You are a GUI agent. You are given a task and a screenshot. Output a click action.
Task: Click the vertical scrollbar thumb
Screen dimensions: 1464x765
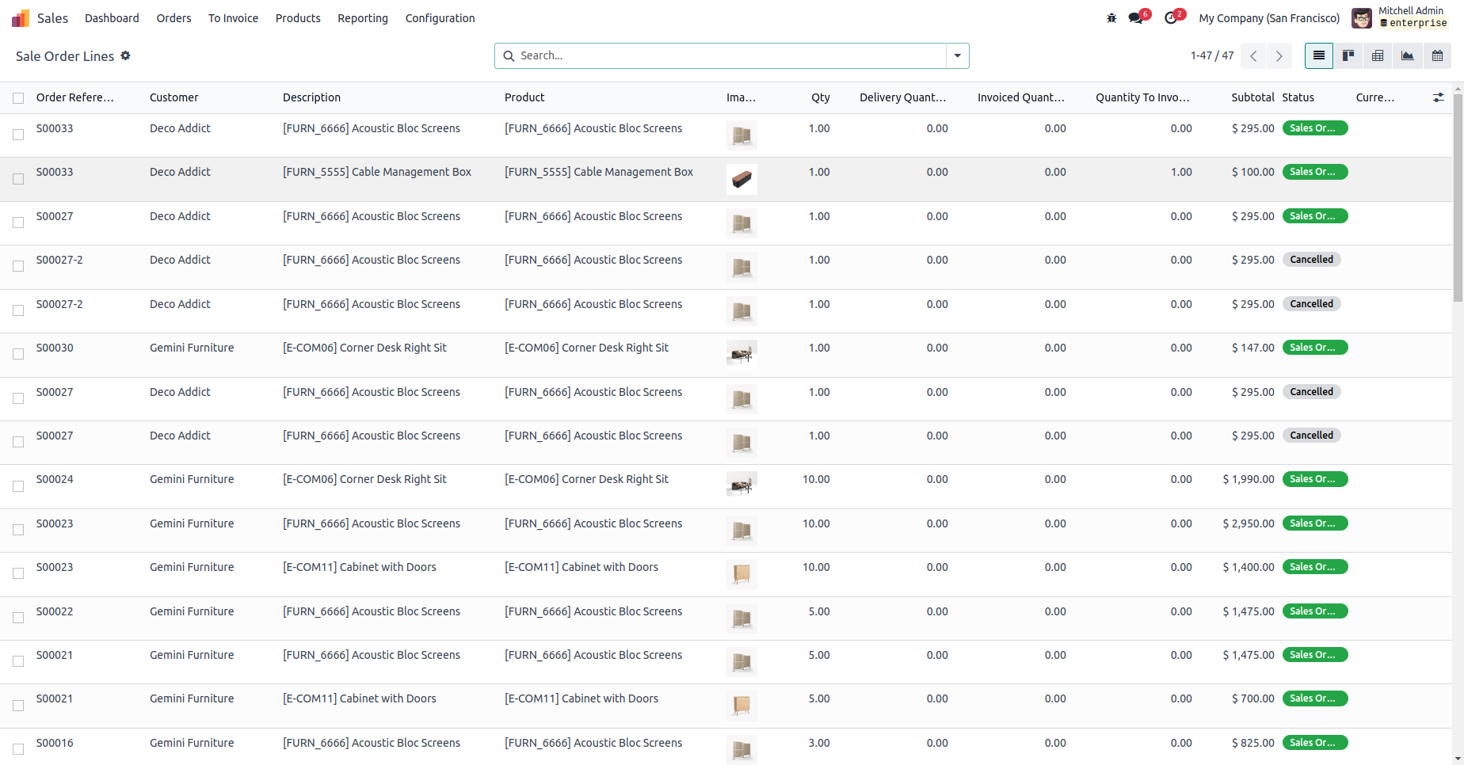tap(1458, 198)
